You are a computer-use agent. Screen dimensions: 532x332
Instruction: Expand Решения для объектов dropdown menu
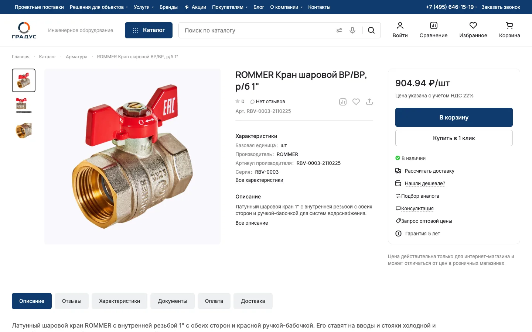[99, 7]
